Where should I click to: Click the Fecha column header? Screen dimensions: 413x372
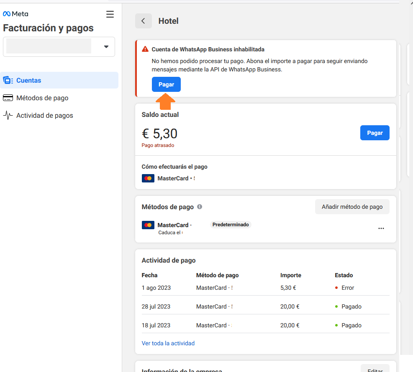pos(150,275)
